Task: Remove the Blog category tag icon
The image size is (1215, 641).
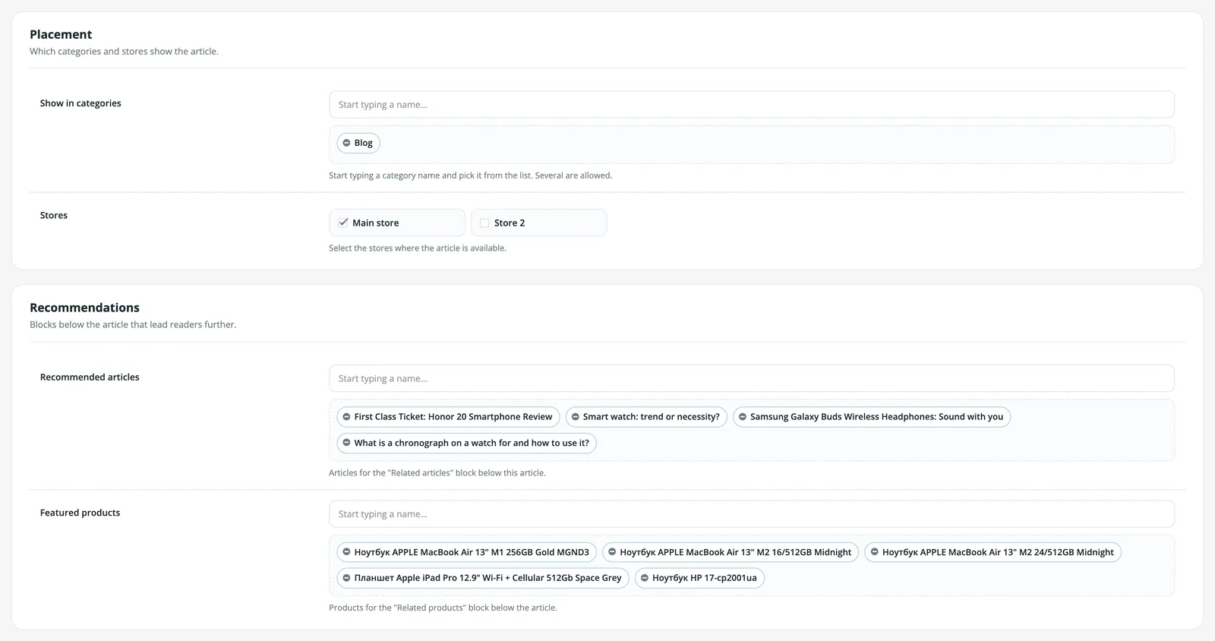Action: (x=346, y=143)
